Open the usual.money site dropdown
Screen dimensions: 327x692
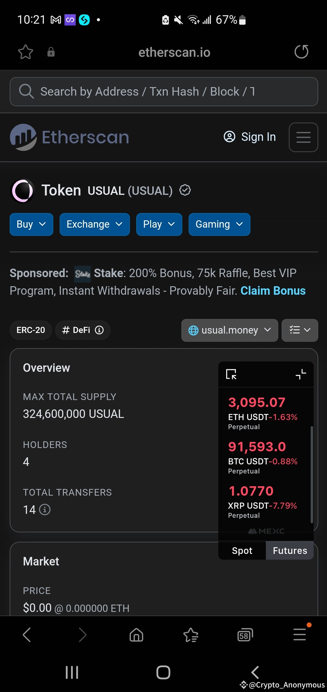point(230,330)
